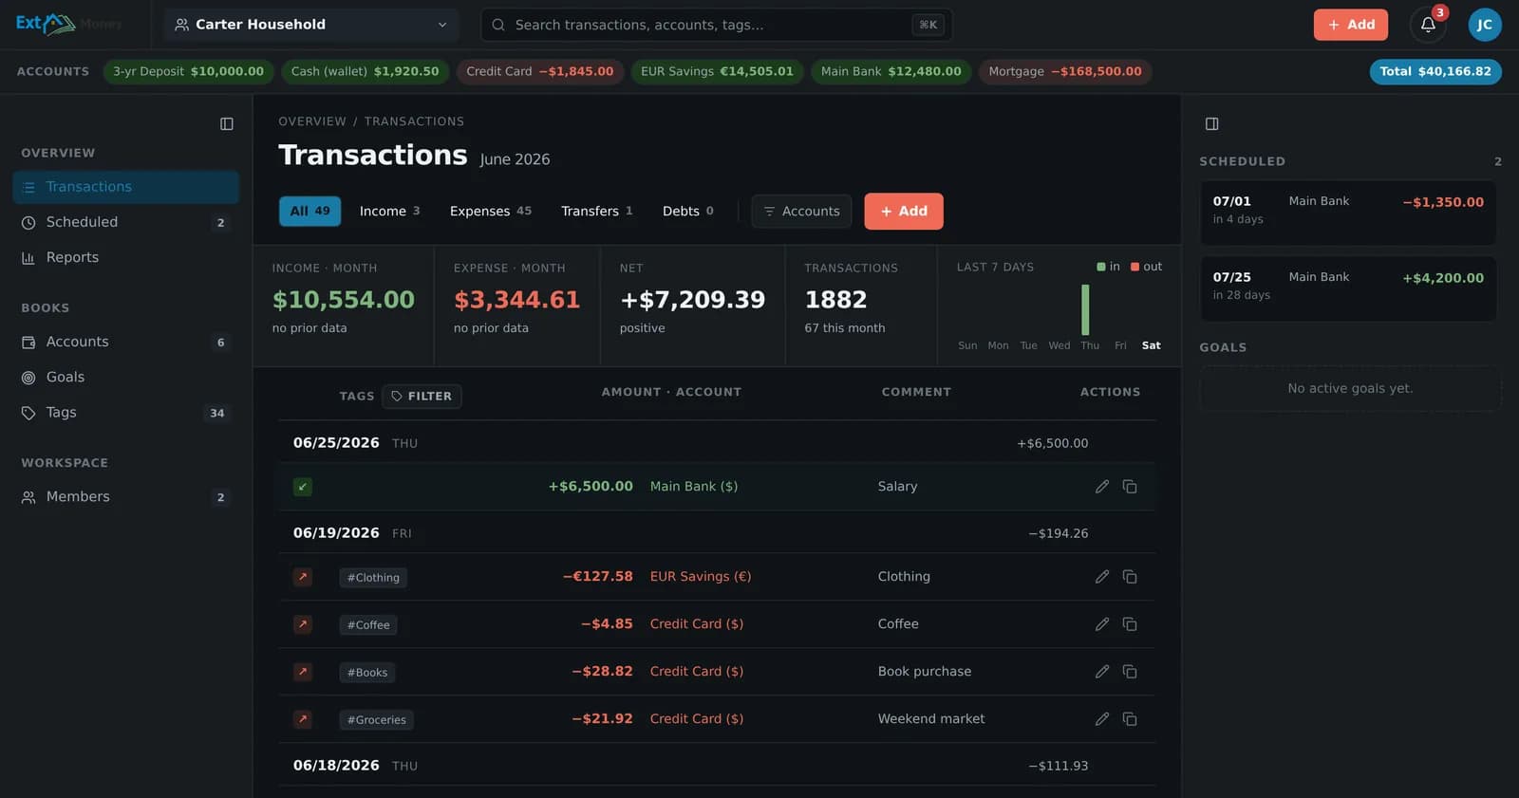Open the Carter Household switcher dropdown

[311, 25]
